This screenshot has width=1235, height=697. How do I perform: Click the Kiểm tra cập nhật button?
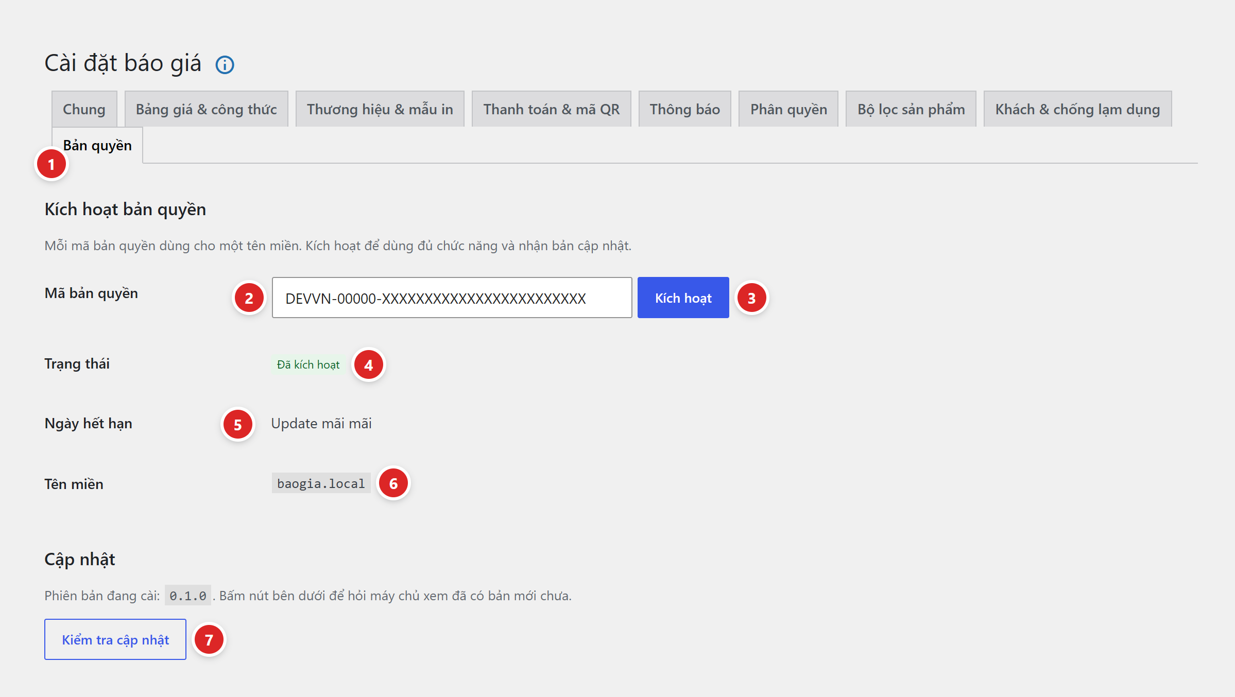(x=115, y=639)
